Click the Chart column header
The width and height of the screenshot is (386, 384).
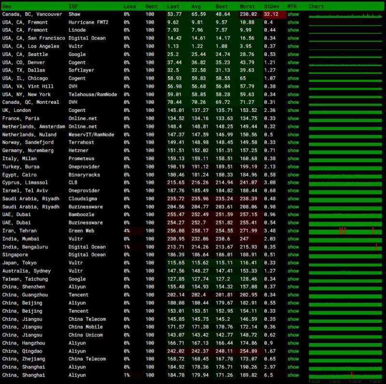coord(317,6)
